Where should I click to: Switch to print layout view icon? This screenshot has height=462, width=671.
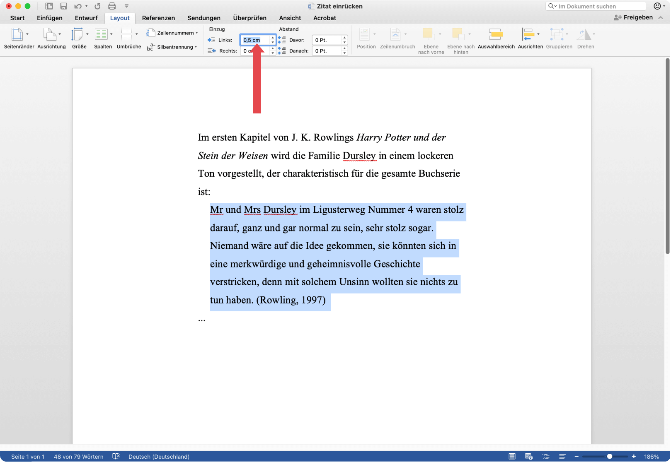512,456
